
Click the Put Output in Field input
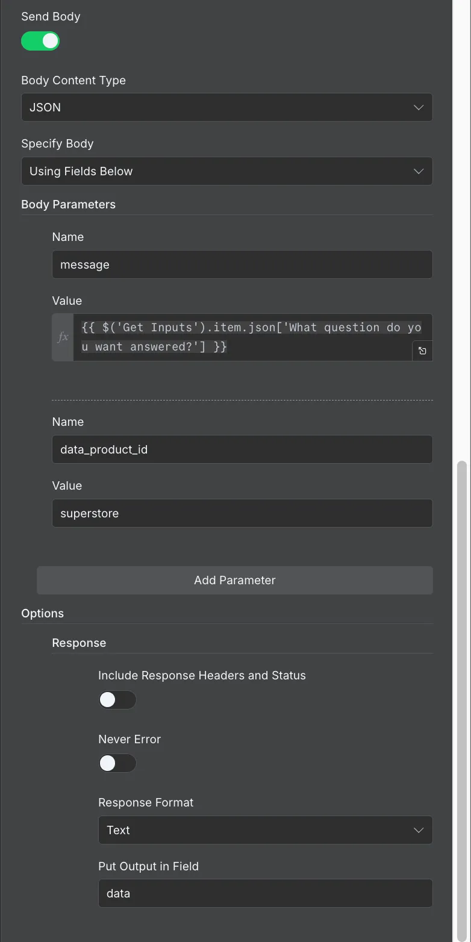click(x=265, y=893)
